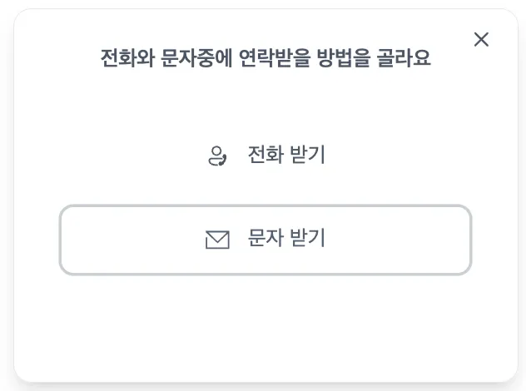Viewport: 526px width, 391px height.
Task: Click the envelope icon
Action: pos(217,240)
